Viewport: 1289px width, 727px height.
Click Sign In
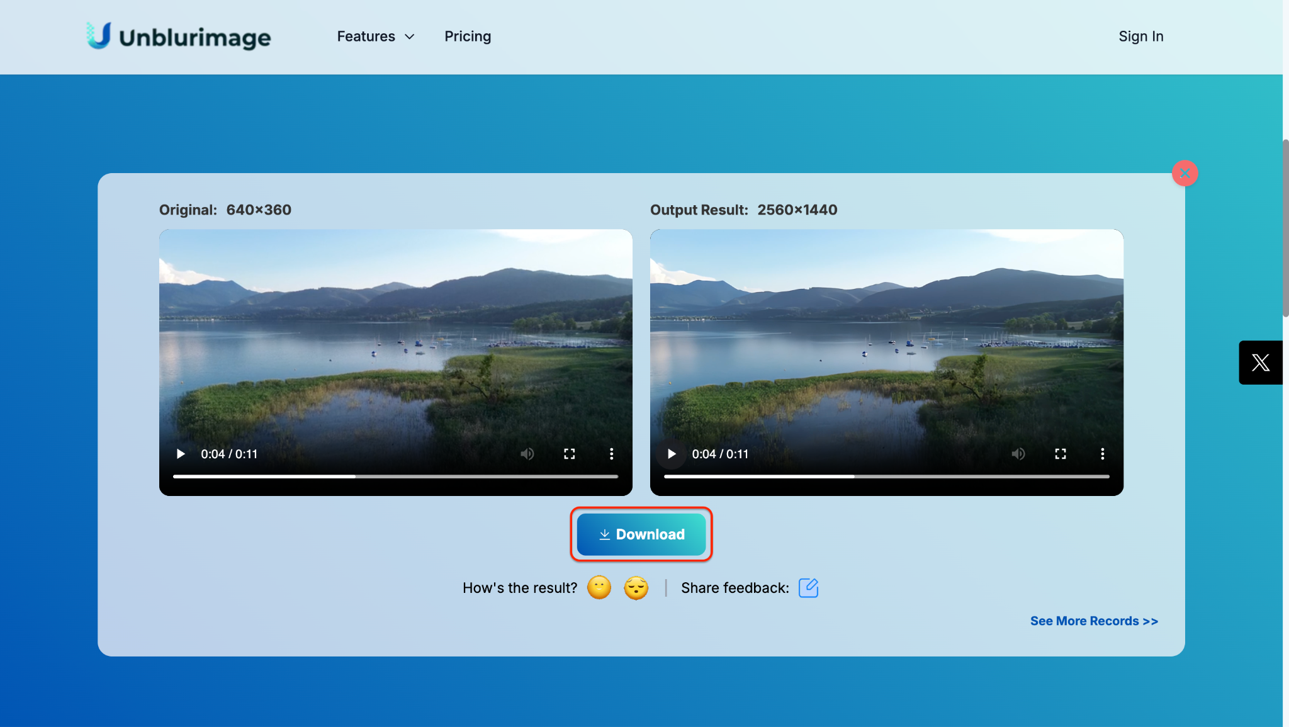(1140, 37)
